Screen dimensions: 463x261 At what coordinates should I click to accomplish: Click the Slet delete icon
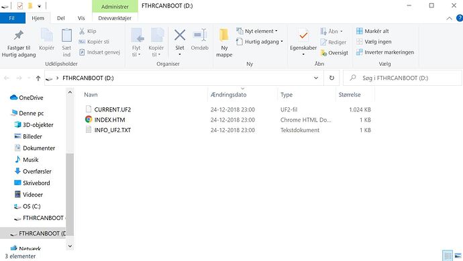point(180,36)
